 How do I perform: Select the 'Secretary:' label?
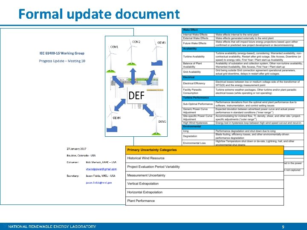(73, 176)
